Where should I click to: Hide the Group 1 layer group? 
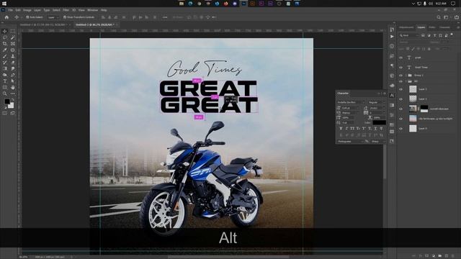(x=400, y=75)
